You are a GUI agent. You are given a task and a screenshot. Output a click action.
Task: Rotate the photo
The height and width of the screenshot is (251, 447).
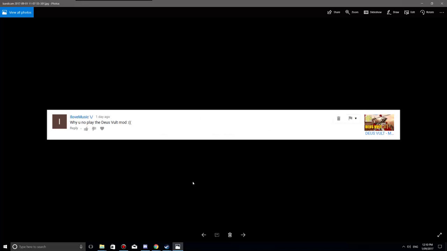pyautogui.click(x=427, y=12)
